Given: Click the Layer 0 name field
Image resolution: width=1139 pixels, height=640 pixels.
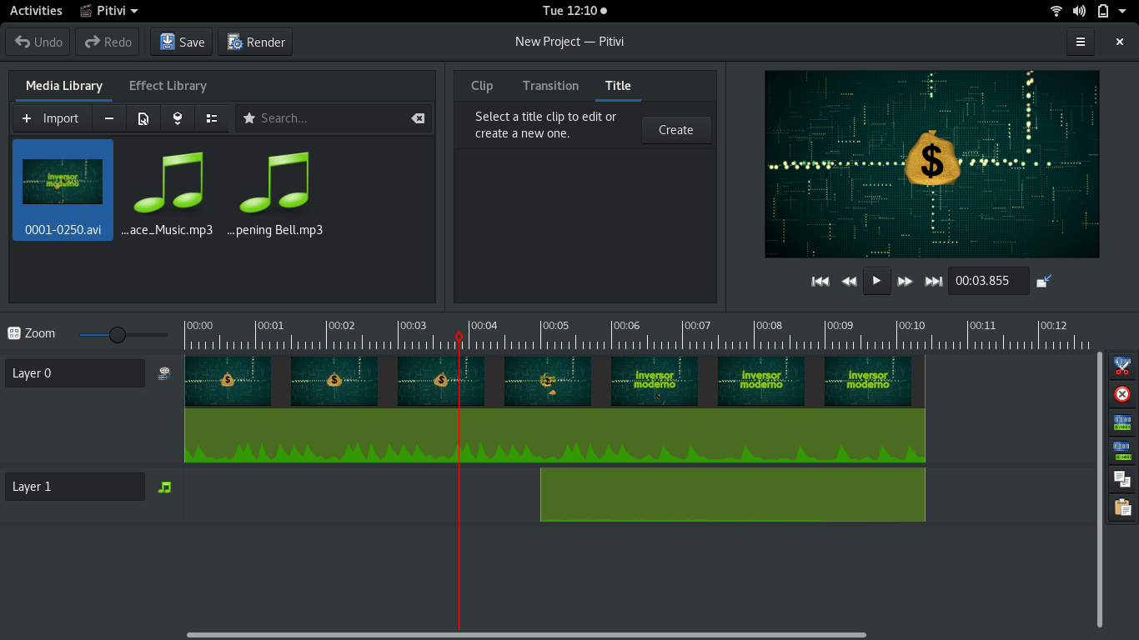Looking at the screenshot, I should (x=75, y=373).
